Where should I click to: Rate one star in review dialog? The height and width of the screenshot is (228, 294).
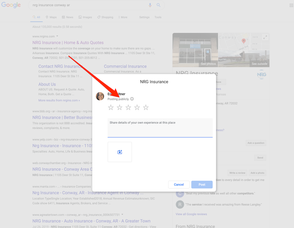pos(111,108)
